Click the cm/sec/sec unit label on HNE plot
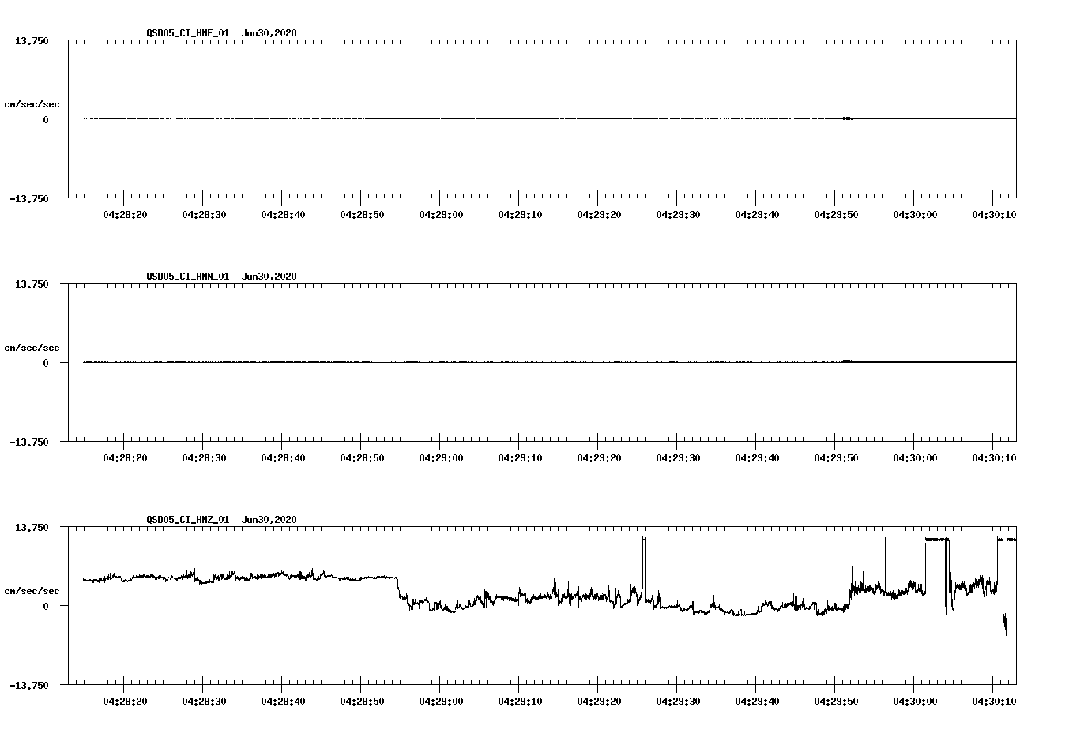This screenshot has height=730, width=1073. click(32, 104)
